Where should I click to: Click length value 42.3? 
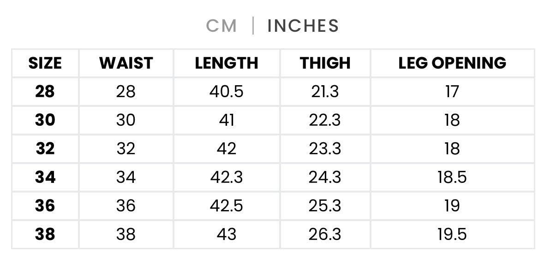226,177
